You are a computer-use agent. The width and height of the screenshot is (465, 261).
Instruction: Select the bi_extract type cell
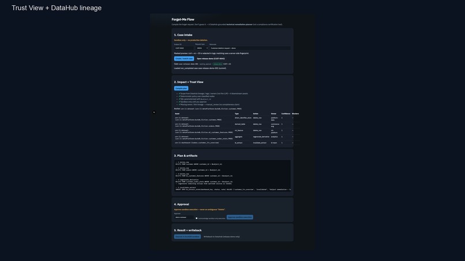[x=238, y=143]
